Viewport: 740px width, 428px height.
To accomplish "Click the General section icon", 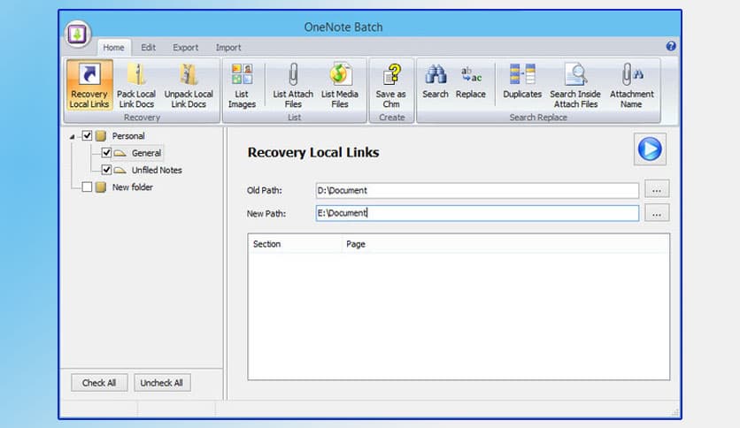I will point(120,153).
